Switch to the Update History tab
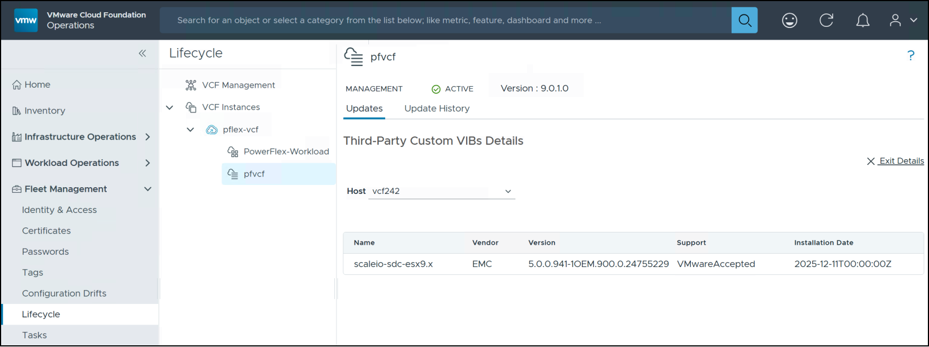The image size is (929, 347). [437, 108]
